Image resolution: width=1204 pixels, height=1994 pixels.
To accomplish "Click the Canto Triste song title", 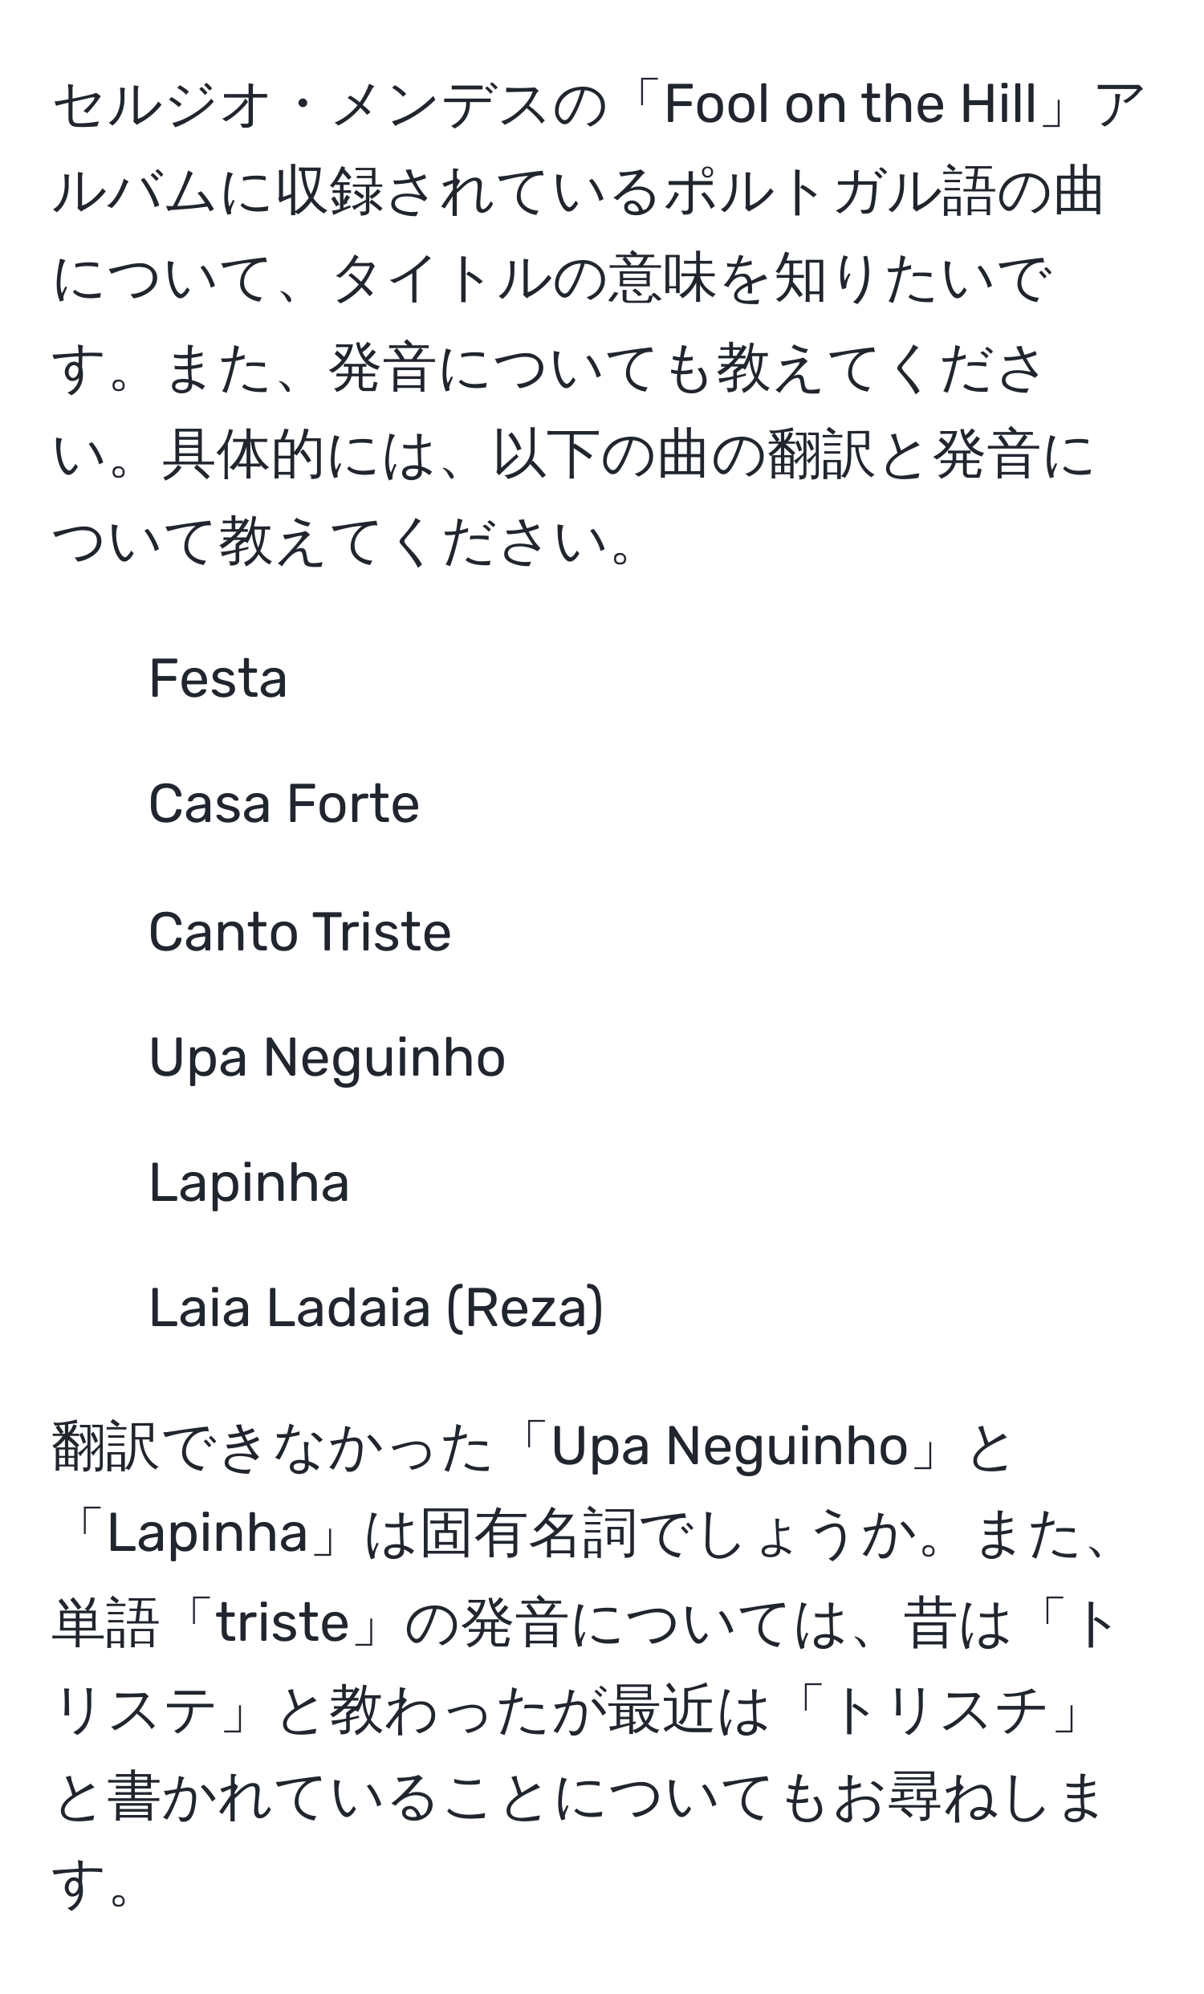I will [299, 930].
